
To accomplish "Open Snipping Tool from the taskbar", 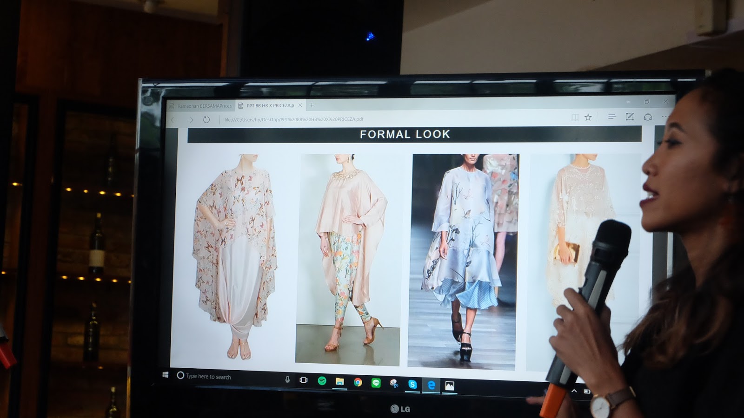I will pyautogui.click(x=394, y=384).
